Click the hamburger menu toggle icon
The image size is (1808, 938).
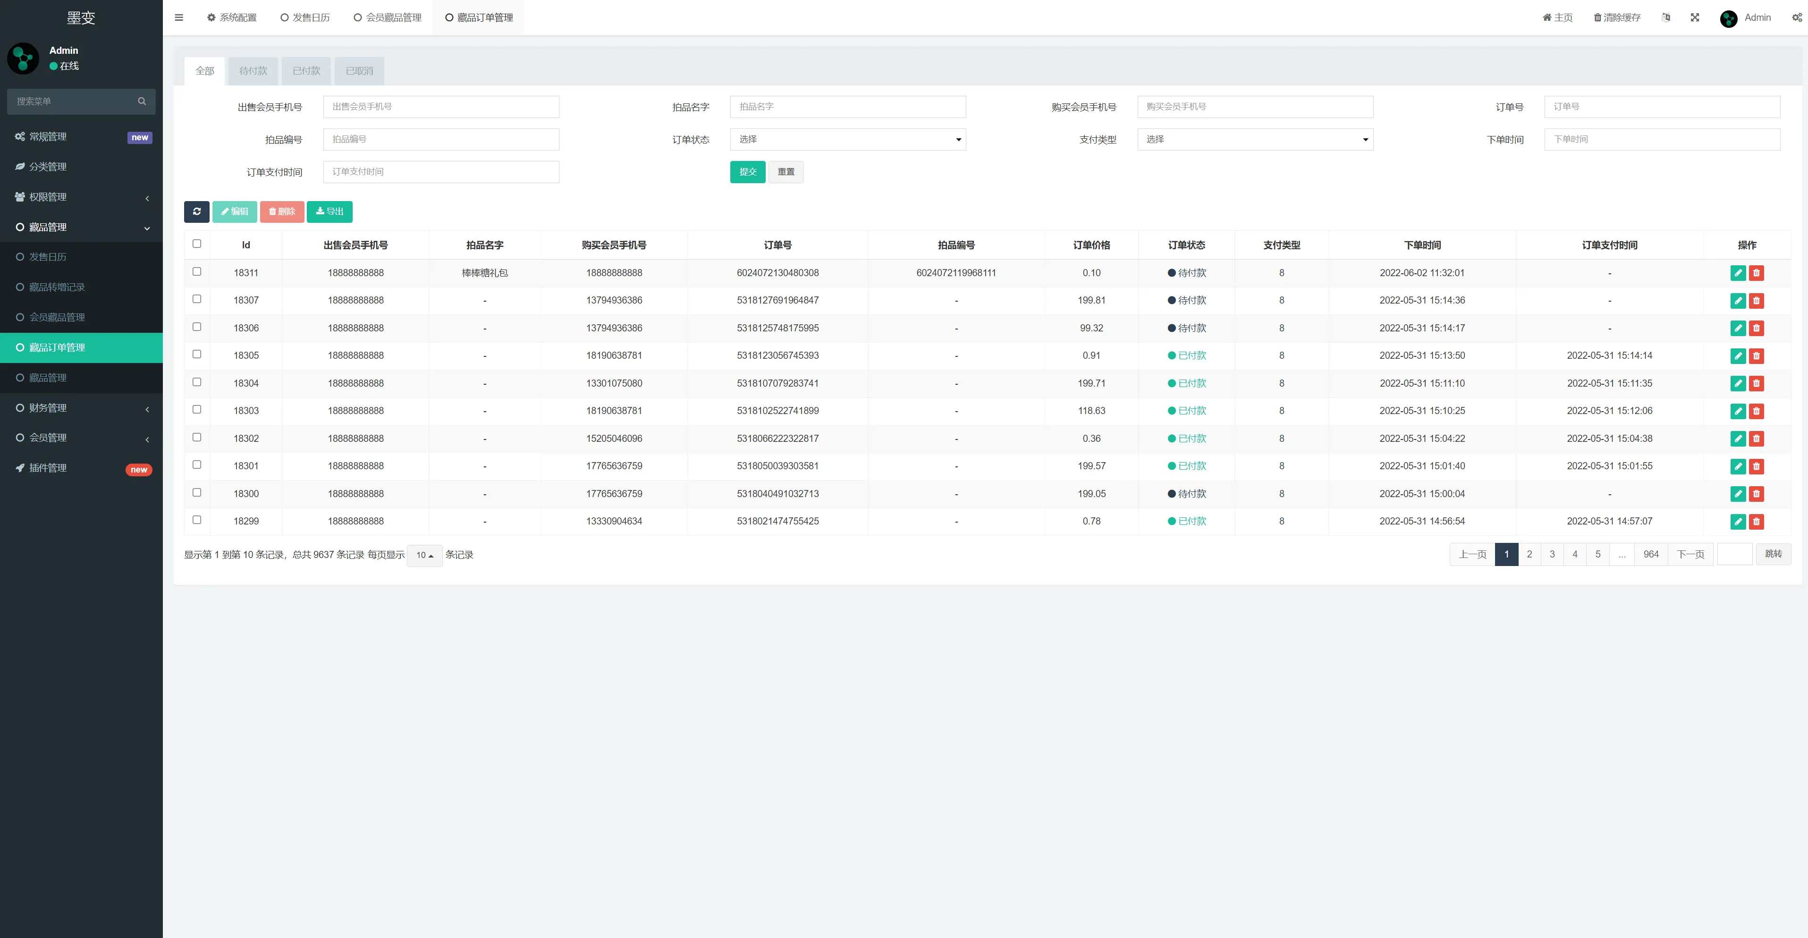pyautogui.click(x=179, y=17)
